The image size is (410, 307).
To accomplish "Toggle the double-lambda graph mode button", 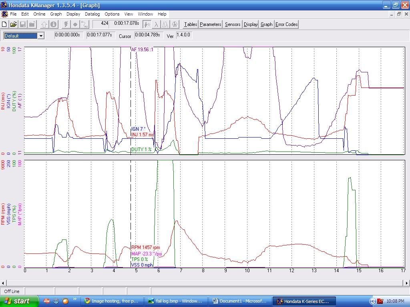I will point(165,24).
